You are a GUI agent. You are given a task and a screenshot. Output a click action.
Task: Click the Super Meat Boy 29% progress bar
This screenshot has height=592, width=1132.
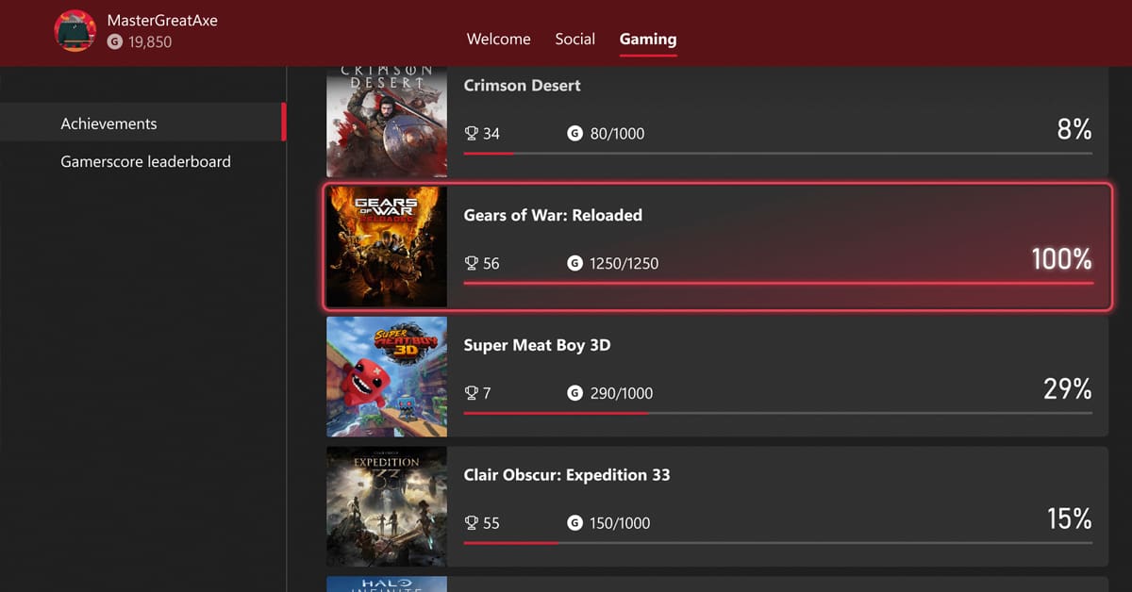point(778,413)
